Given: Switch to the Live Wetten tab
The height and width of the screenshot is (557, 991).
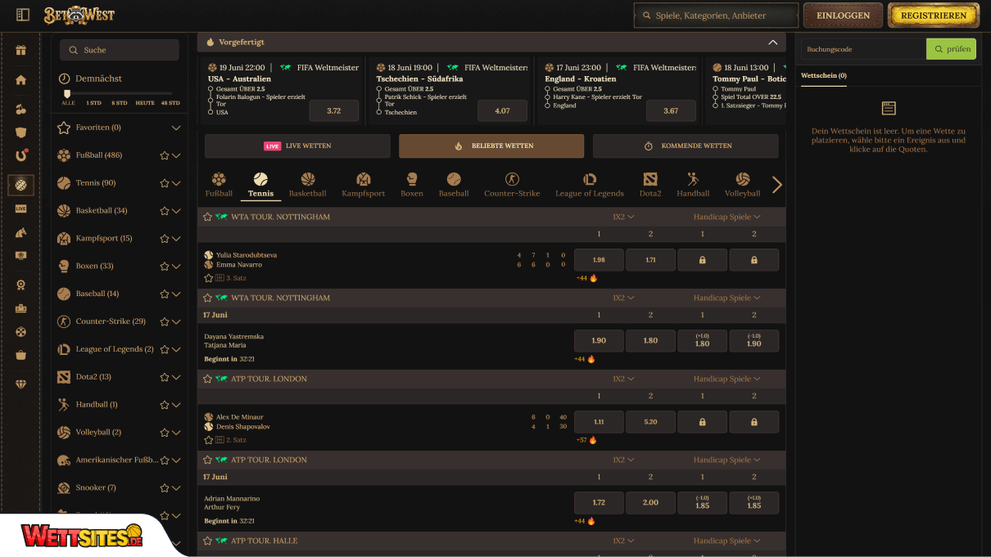Looking at the screenshot, I should click(x=297, y=146).
